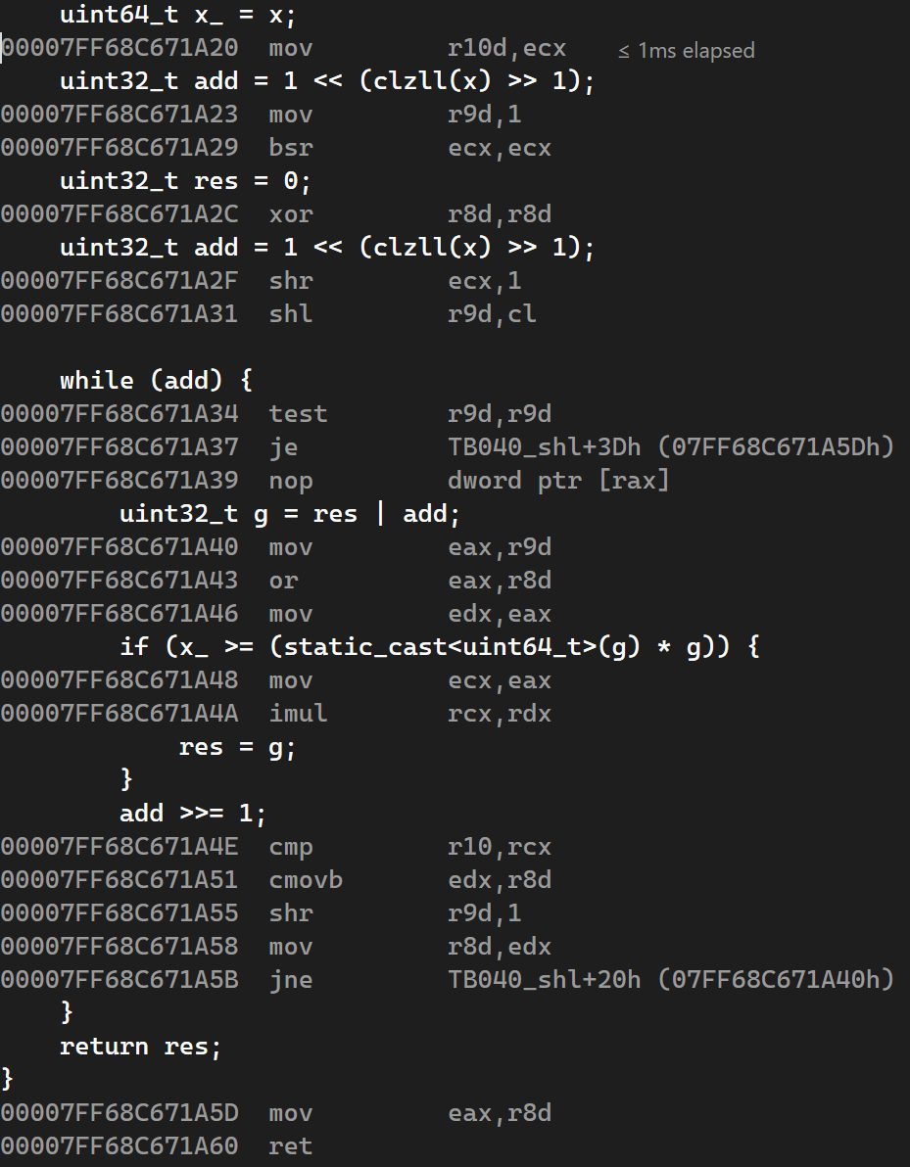Click the "uint32_t res = 0;" source line
Viewport: 910px width, 1167px height.
coord(185,181)
